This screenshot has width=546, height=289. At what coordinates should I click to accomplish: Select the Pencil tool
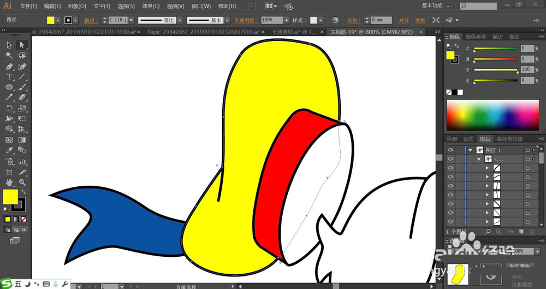(x=9, y=97)
